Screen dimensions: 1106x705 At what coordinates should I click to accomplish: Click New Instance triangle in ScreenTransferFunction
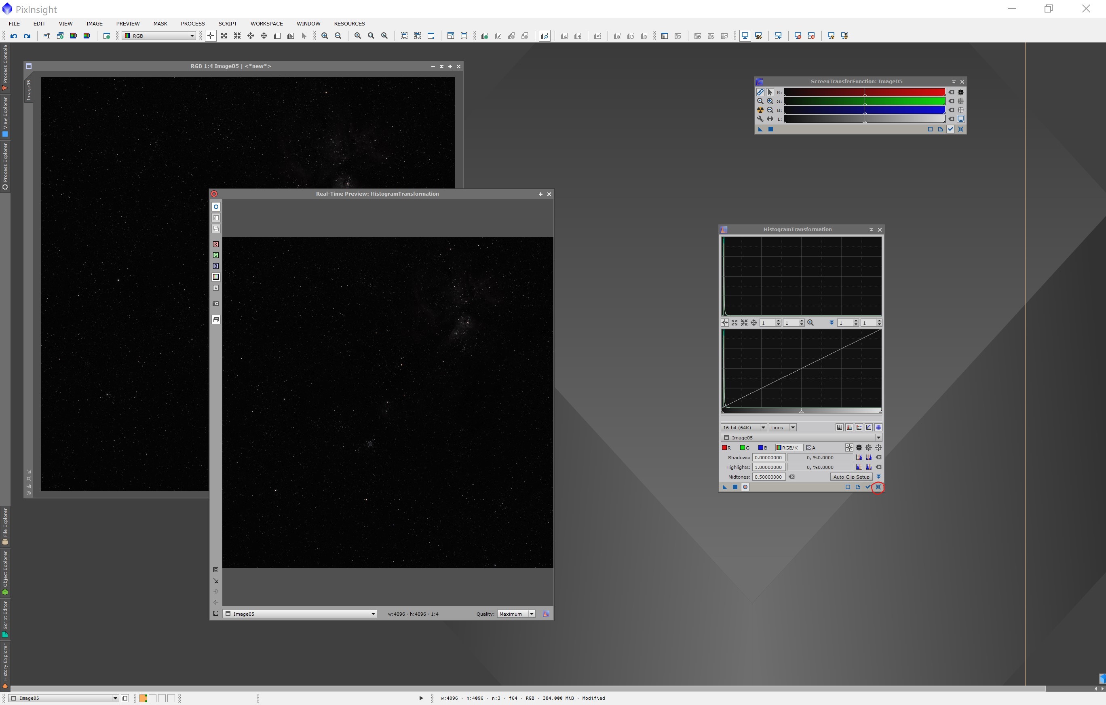760,129
